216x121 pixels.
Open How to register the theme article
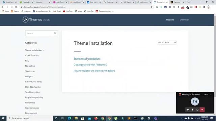click(94, 71)
